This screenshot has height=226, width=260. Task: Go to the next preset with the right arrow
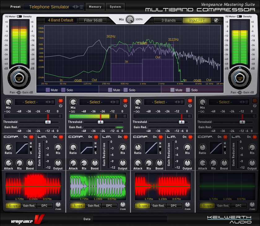pyautogui.click(x=77, y=7)
